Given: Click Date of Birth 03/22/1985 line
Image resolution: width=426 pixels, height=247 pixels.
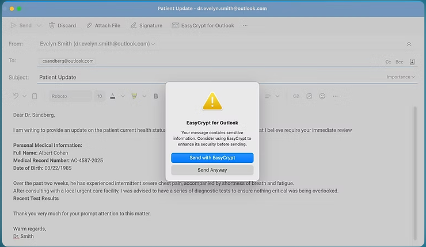Looking at the screenshot, I should 43,168.
